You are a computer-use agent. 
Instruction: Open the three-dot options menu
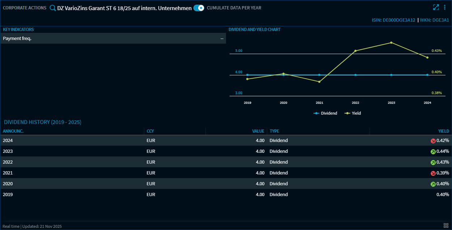click(445, 7)
